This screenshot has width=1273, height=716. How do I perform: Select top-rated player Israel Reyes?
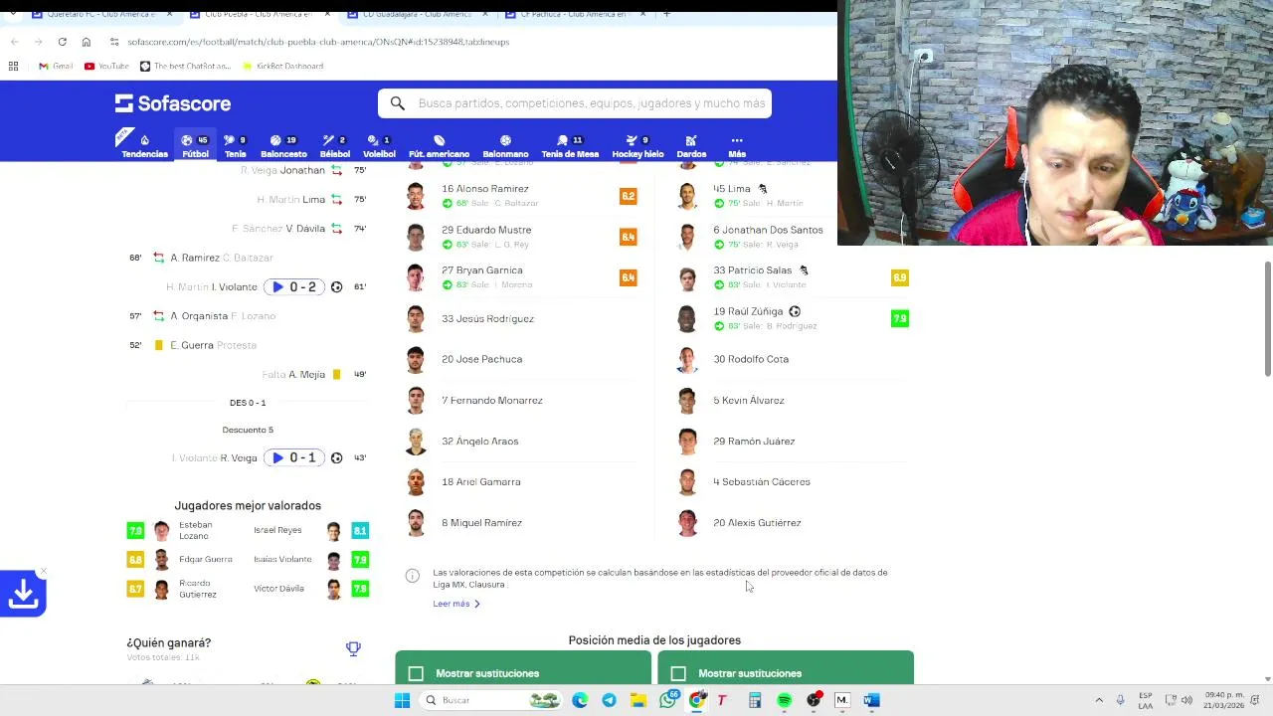tap(277, 530)
